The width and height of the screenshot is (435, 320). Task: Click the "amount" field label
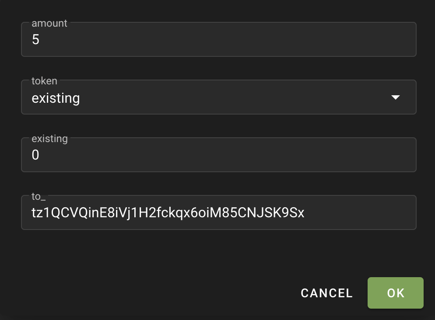[x=49, y=24]
